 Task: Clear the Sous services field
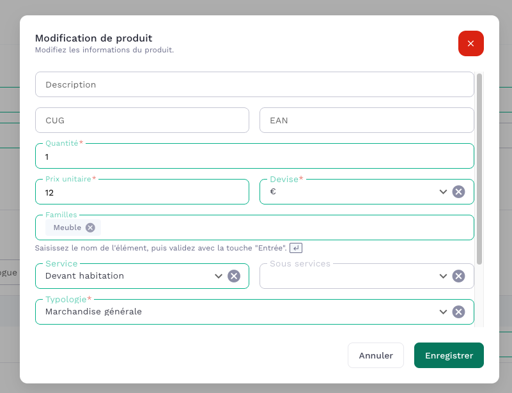coord(458,276)
